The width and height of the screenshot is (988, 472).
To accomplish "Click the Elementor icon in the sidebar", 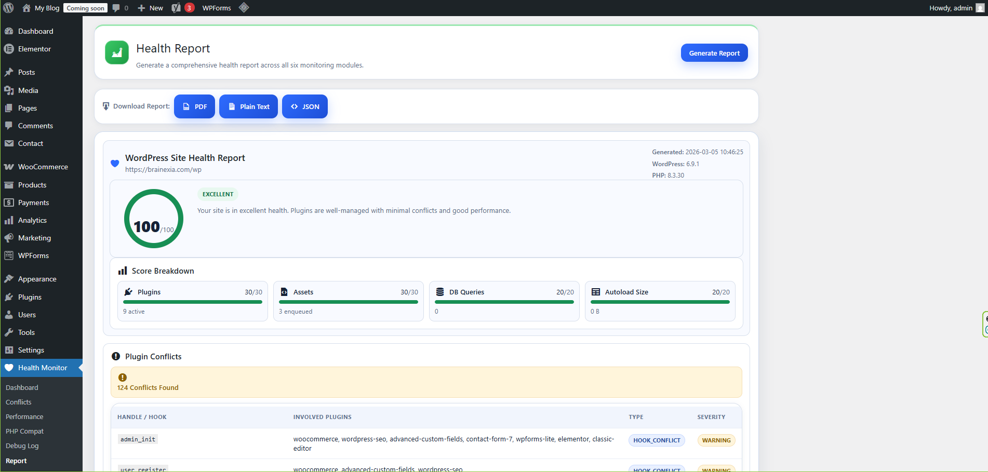I will [x=9, y=49].
